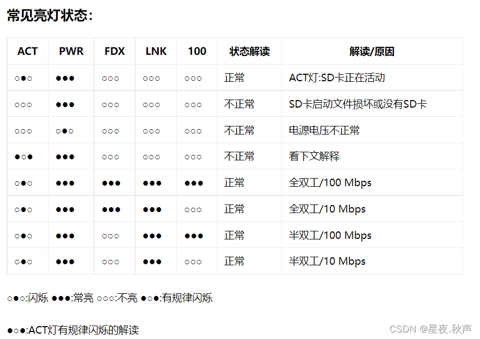The height and width of the screenshot is (339, 480).
Task: Click the ACT dots in SD卡正在活动 row
Action: (24, 79)
